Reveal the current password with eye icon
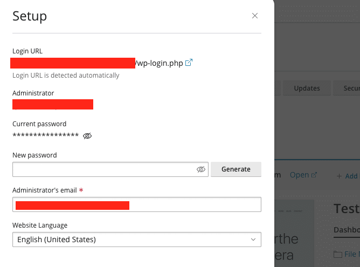This screenshot has width=360, height=267. click(x=87, y=136)
